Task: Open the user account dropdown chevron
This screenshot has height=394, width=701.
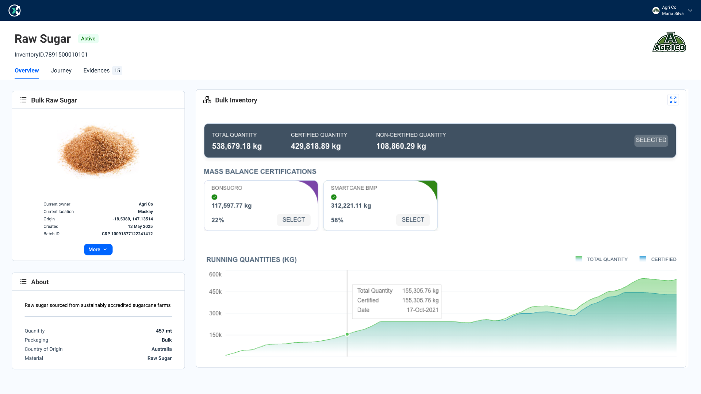Action: pos(690,11)
